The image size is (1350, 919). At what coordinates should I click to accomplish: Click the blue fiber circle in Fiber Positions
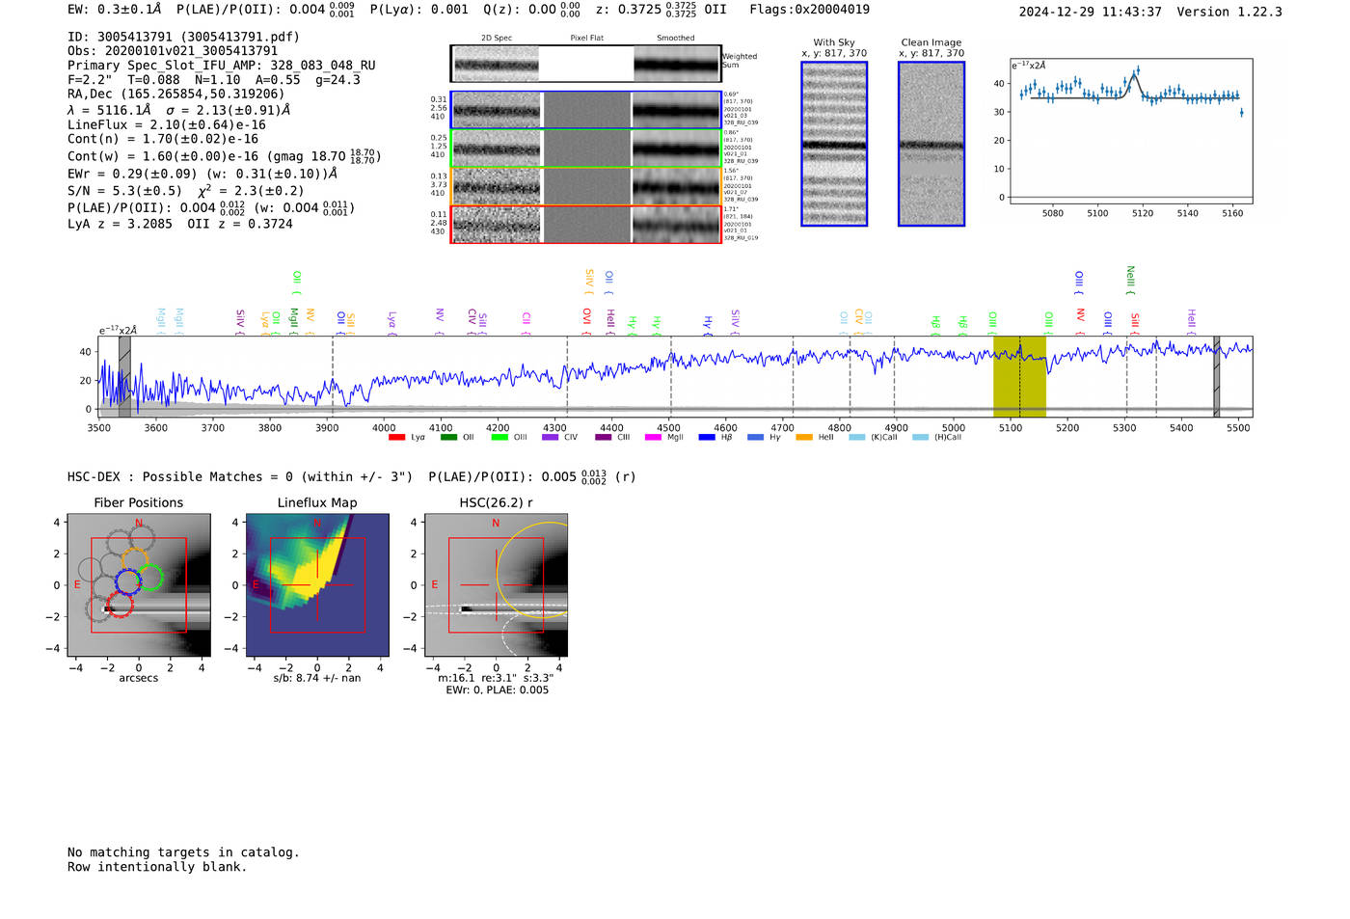128,581
